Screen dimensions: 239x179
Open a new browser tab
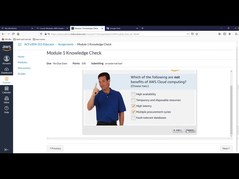[143, 28]
